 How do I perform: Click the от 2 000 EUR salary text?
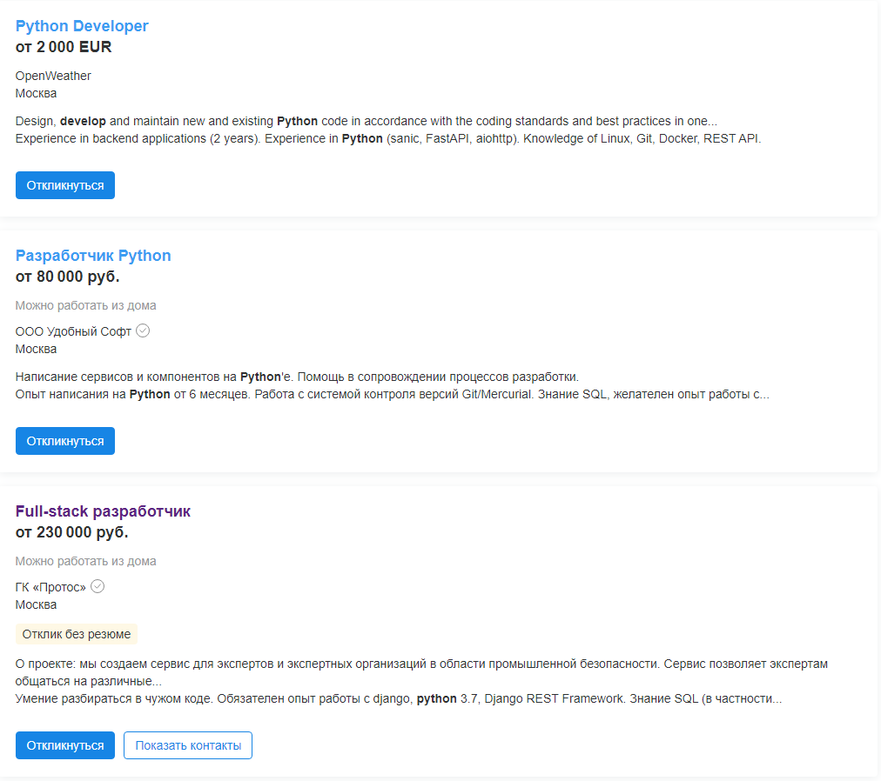pos(64,47)
